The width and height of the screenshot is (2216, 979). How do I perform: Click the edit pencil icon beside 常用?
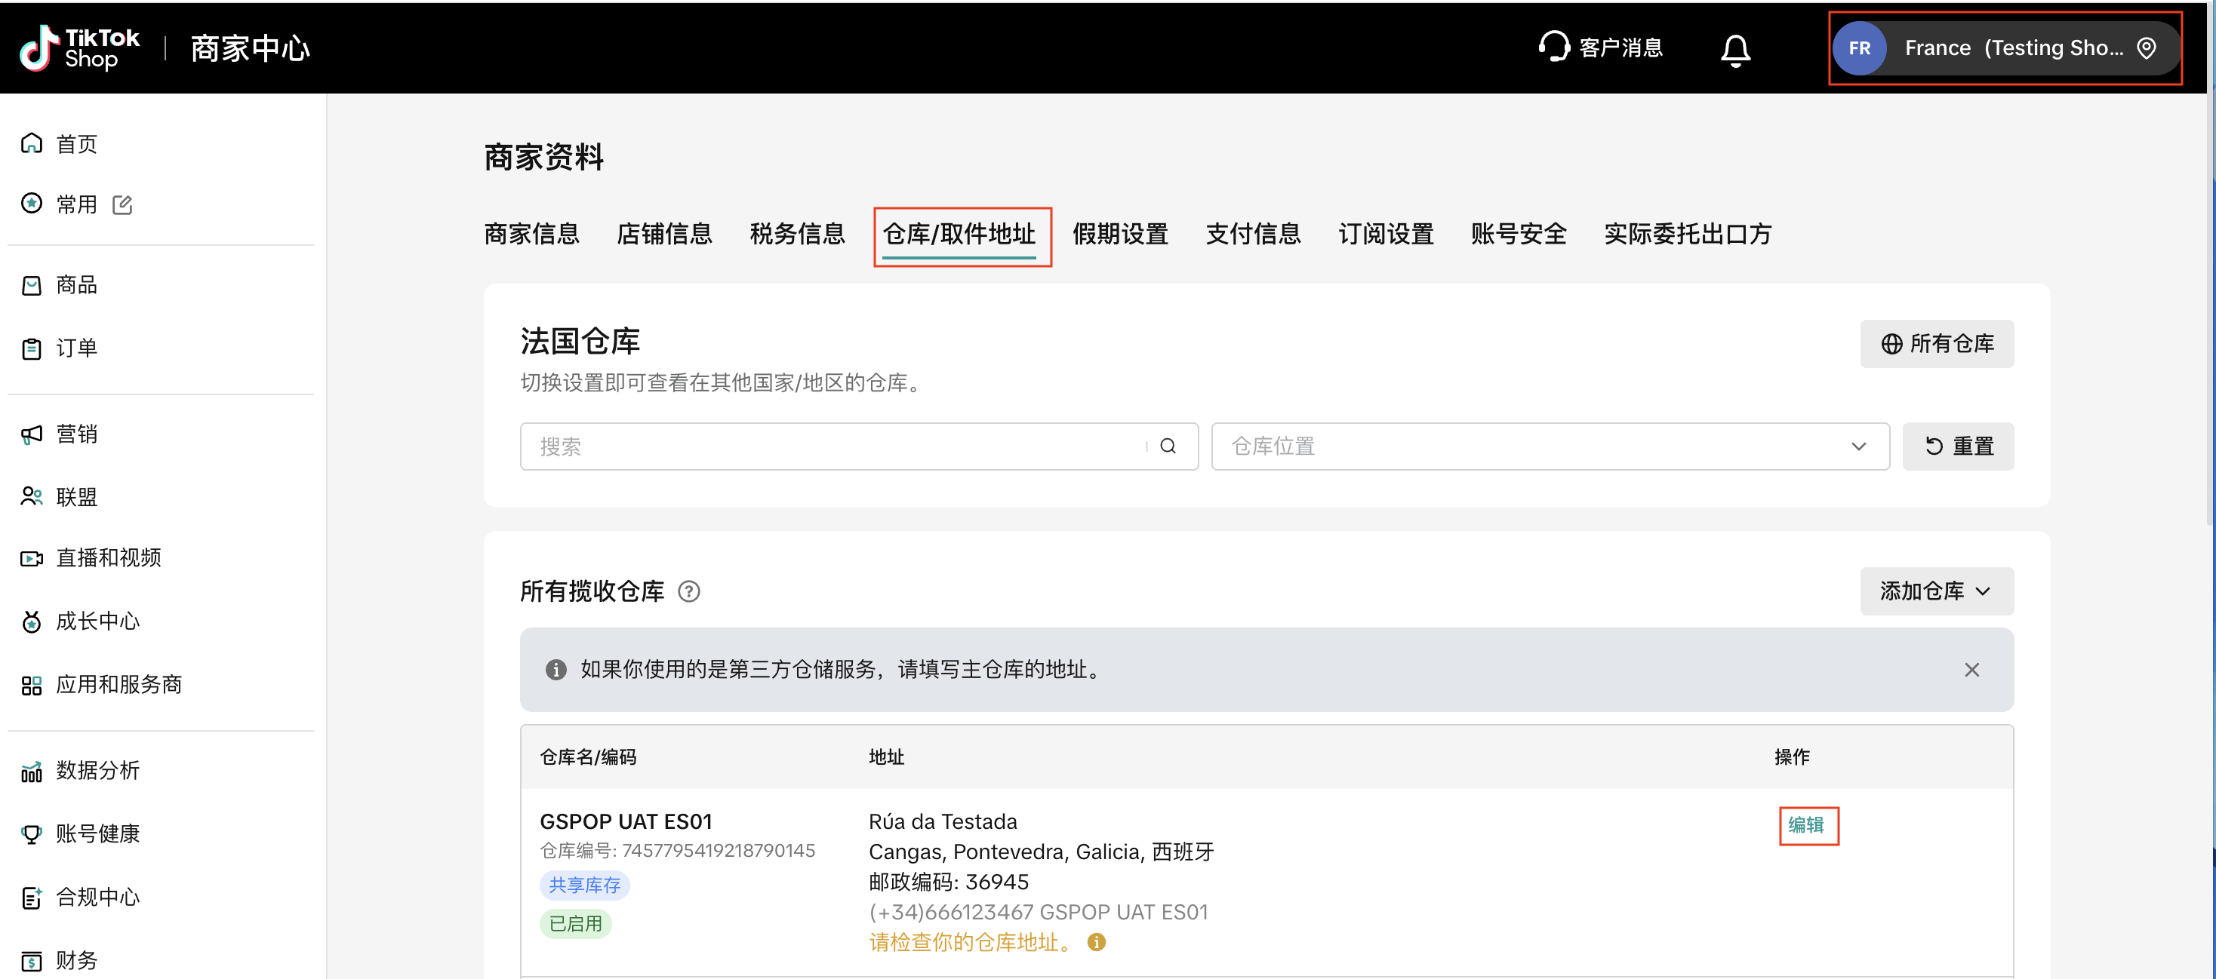(122, 204)
